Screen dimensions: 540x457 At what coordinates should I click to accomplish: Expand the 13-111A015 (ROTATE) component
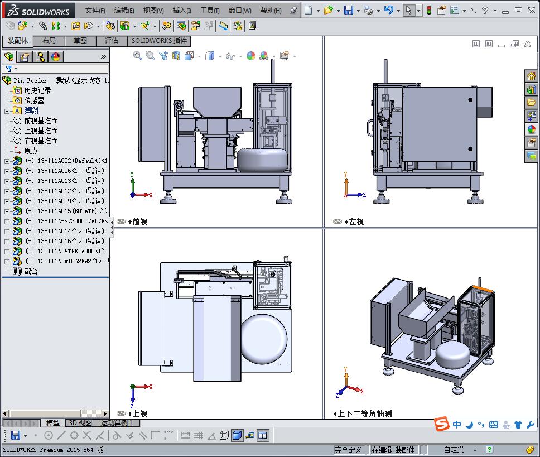7,211
